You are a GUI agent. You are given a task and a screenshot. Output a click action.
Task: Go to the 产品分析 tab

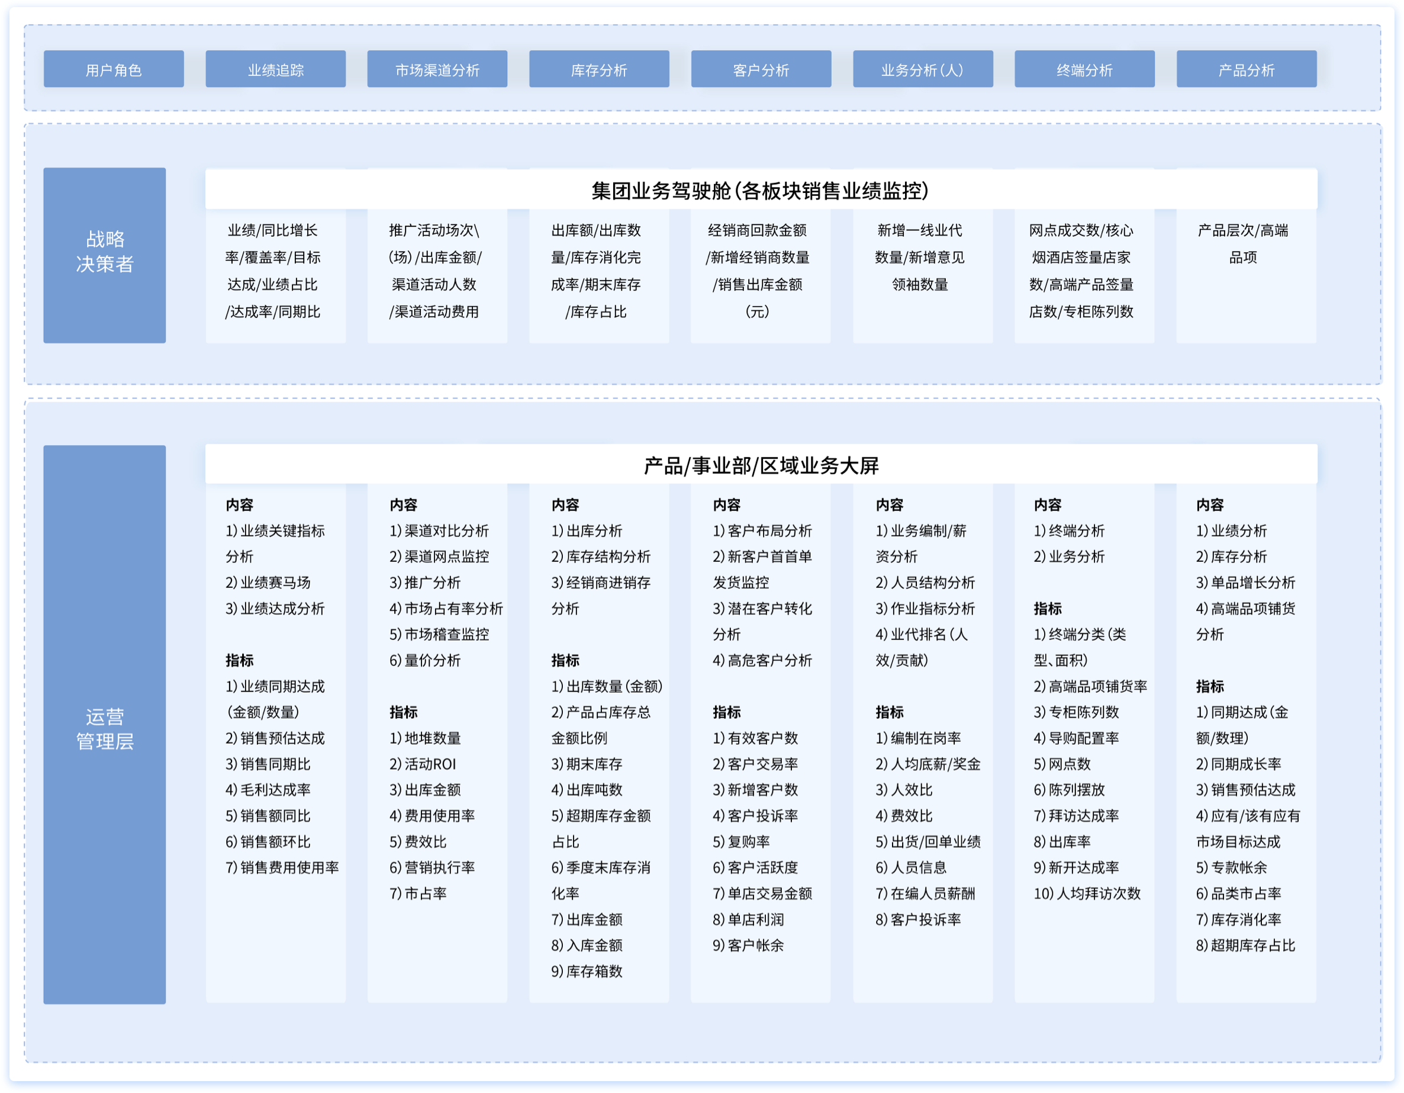click(x=1247, y=69)
